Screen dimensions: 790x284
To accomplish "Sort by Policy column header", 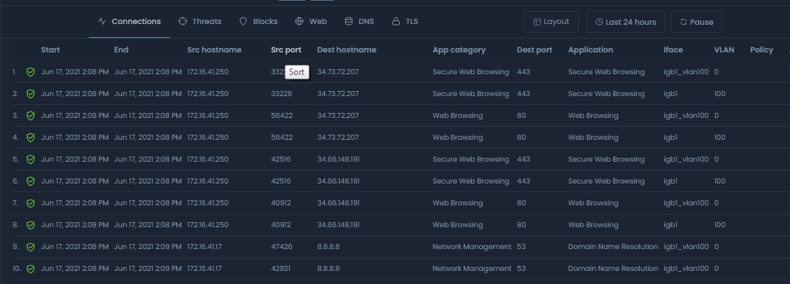I will [762, 50].
